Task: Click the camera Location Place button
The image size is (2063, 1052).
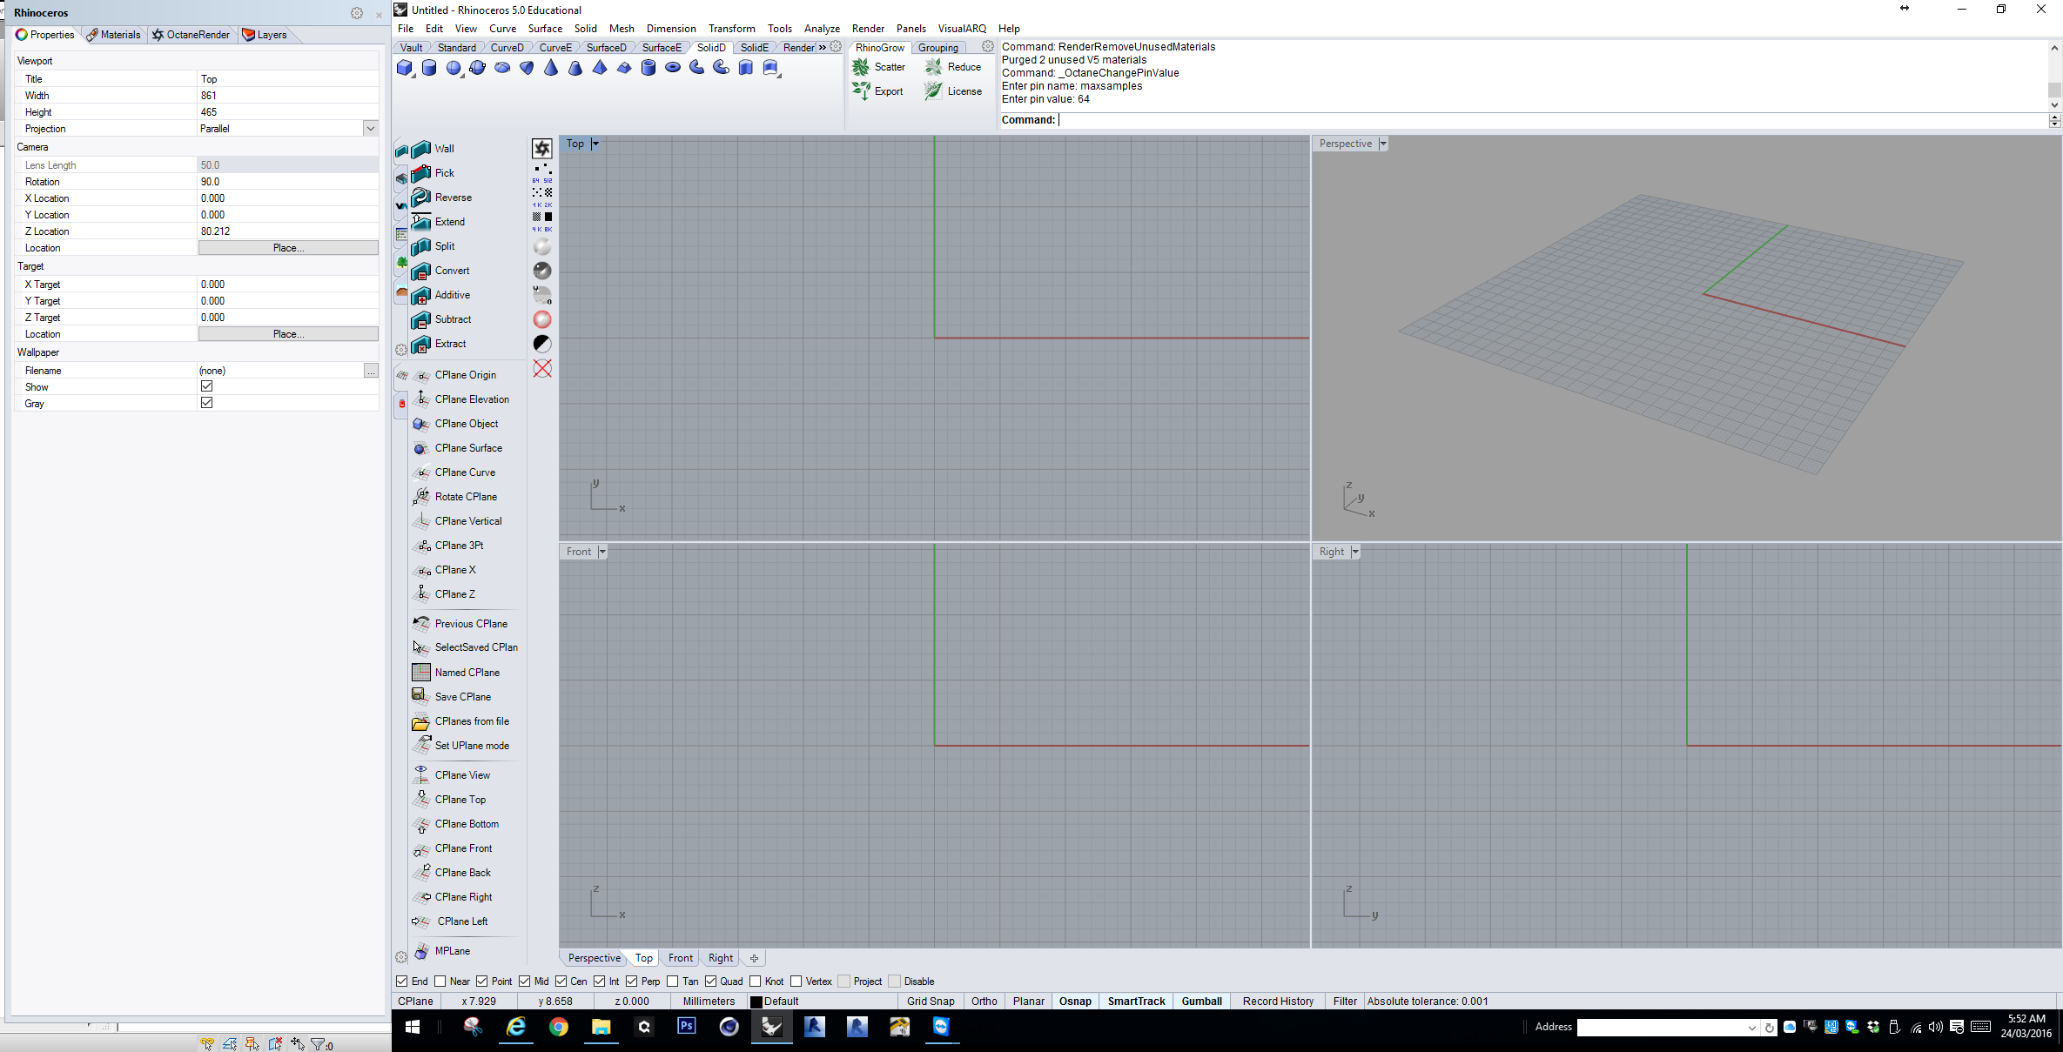Action: point(288,248)
